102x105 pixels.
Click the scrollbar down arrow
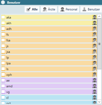pos(99,102)
